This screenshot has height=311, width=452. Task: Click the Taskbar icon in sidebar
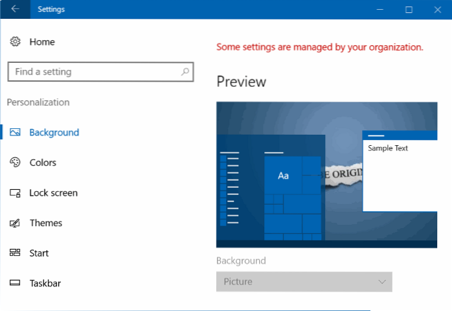coord(15,283)
